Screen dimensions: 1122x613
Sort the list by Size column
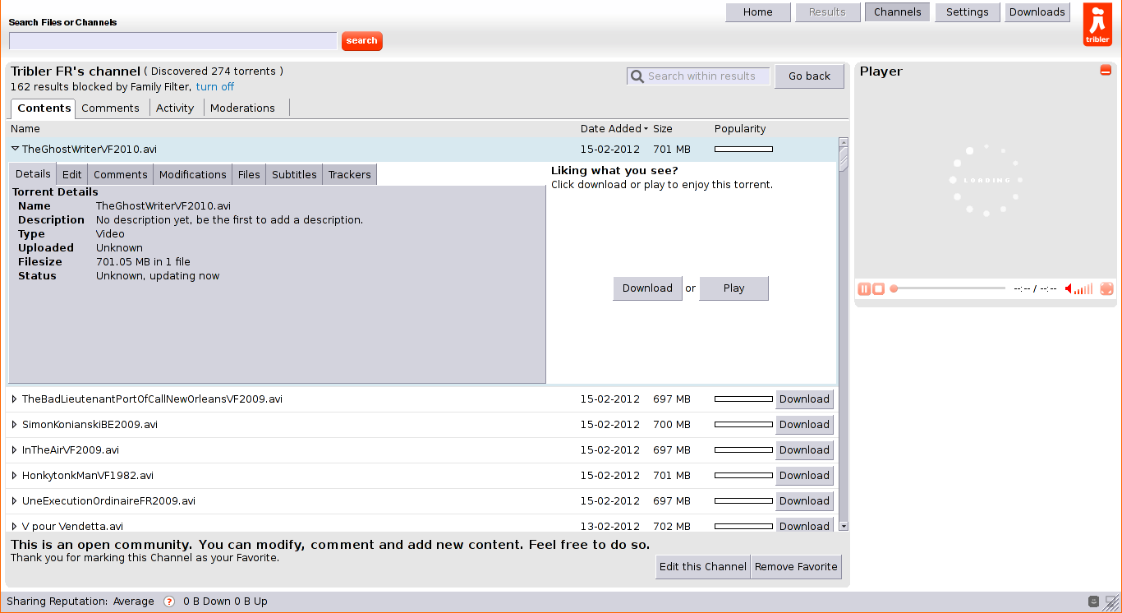[x=663, y=129]
